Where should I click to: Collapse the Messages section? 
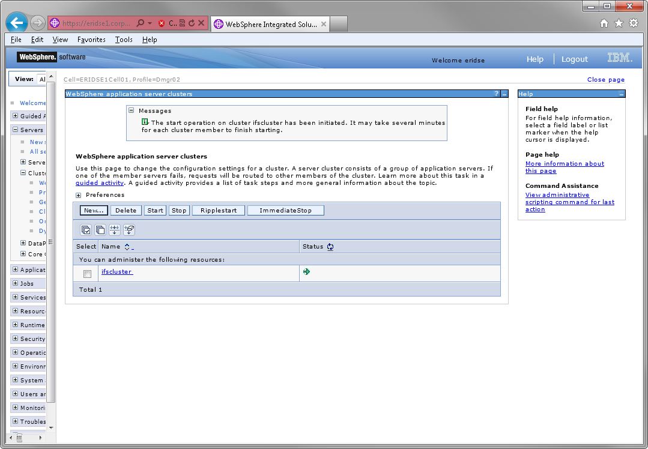132,110
